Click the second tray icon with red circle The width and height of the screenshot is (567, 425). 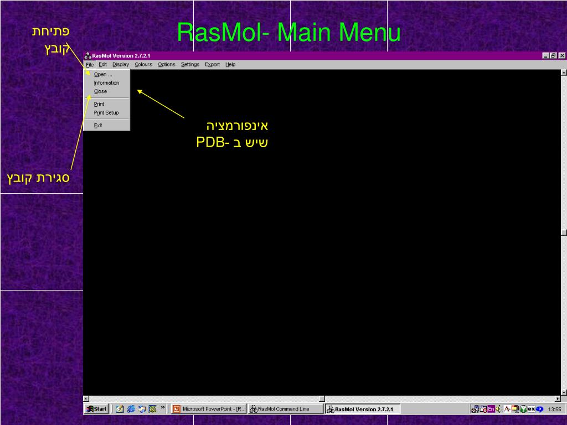483,409
